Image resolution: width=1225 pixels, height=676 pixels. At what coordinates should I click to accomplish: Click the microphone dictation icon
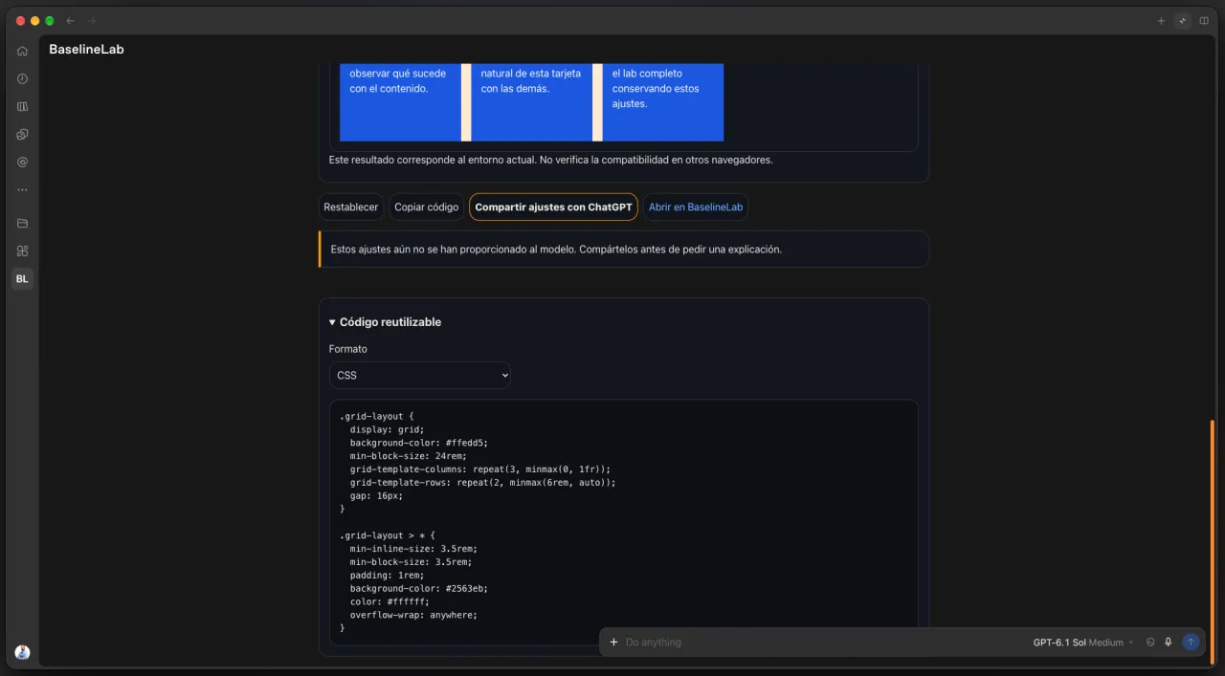click(x=1168, y=643)
